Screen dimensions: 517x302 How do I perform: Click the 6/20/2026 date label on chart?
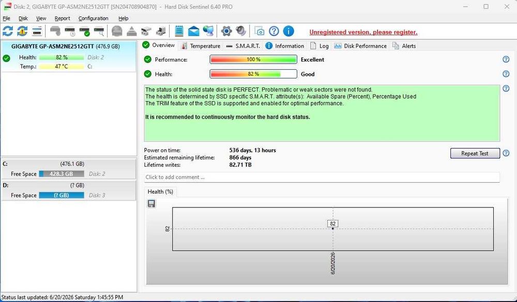(x=332, y=263)
